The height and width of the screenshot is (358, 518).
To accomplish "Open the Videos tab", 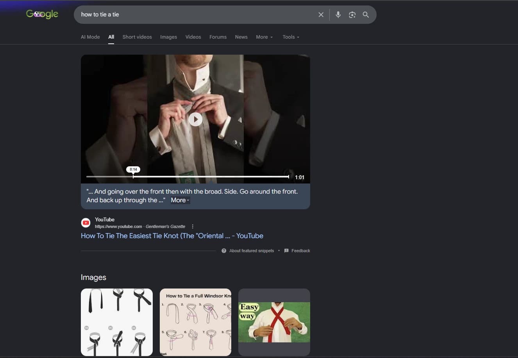I will coord(193,37).
